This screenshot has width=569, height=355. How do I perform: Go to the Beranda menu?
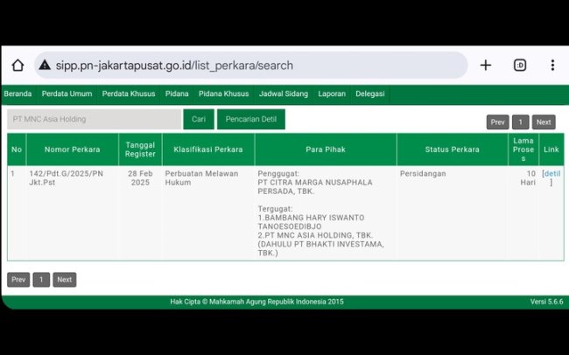(18, 94)
